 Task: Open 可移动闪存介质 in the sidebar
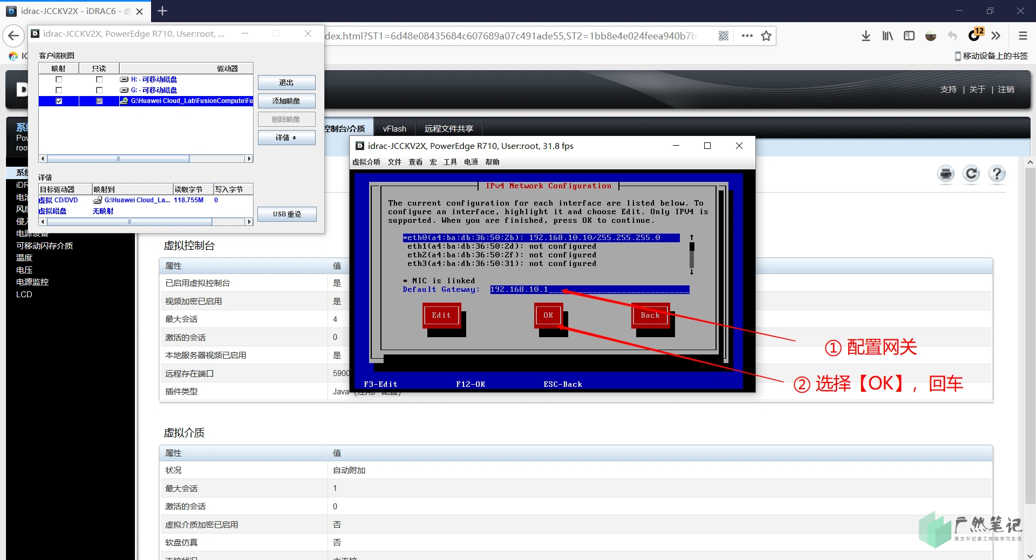44,246
